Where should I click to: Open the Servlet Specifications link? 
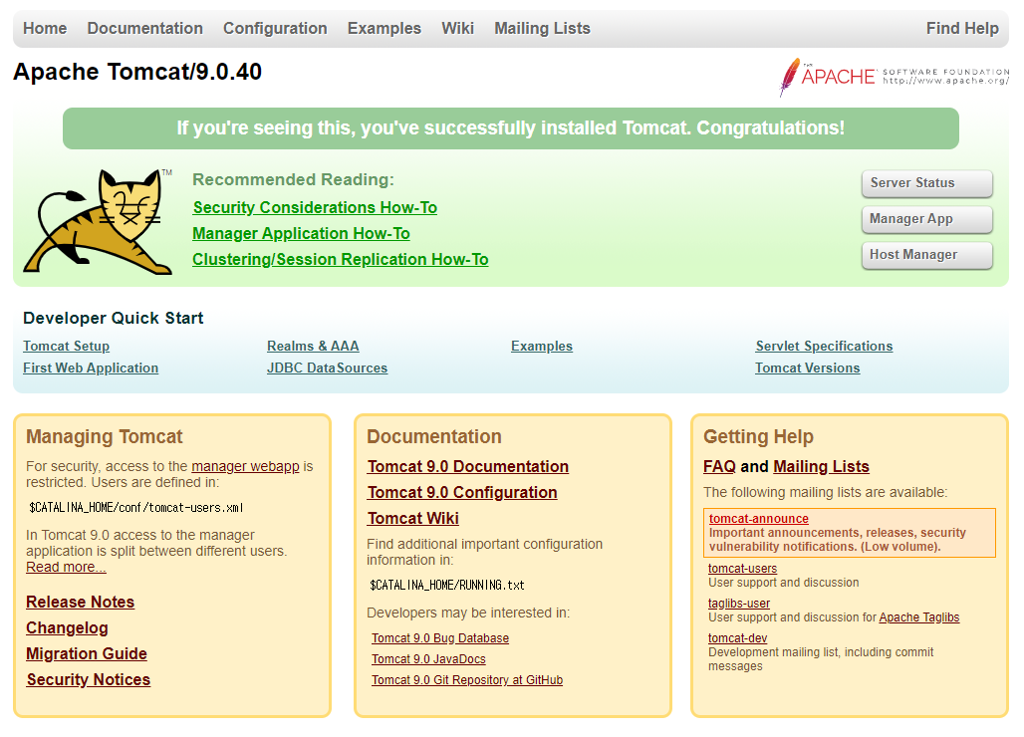[x=824, y=346]
